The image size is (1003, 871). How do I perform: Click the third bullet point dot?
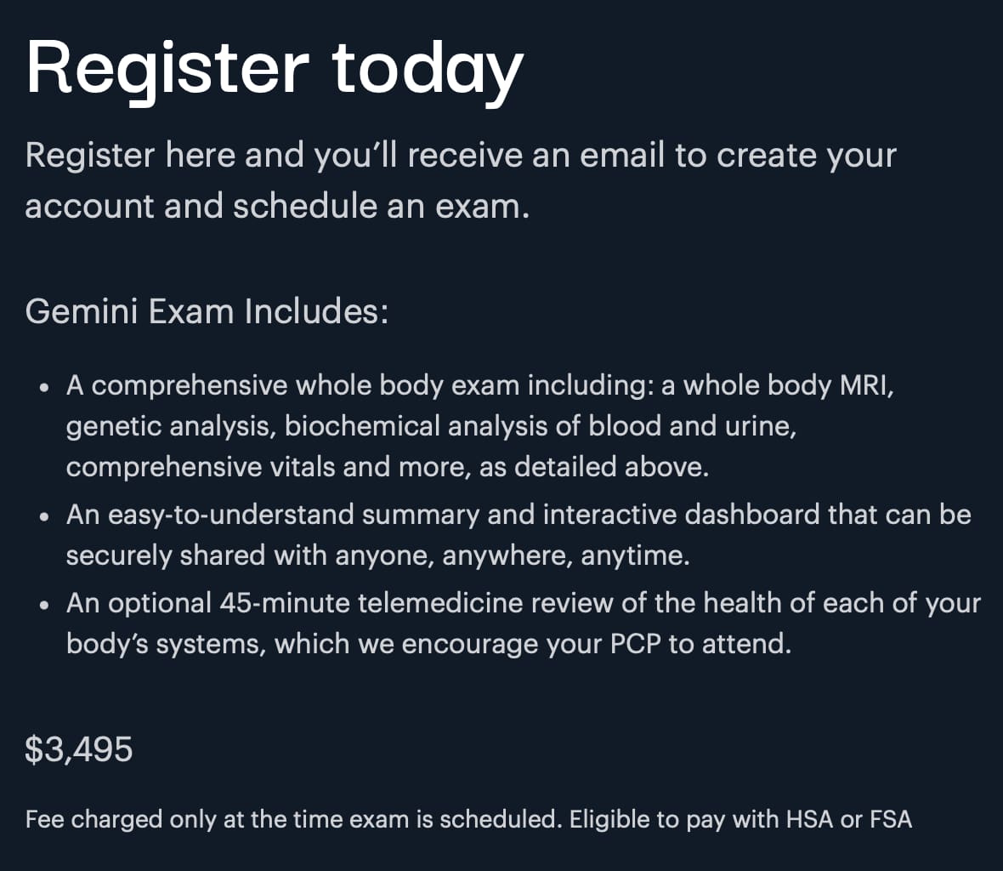pos(44,605)
